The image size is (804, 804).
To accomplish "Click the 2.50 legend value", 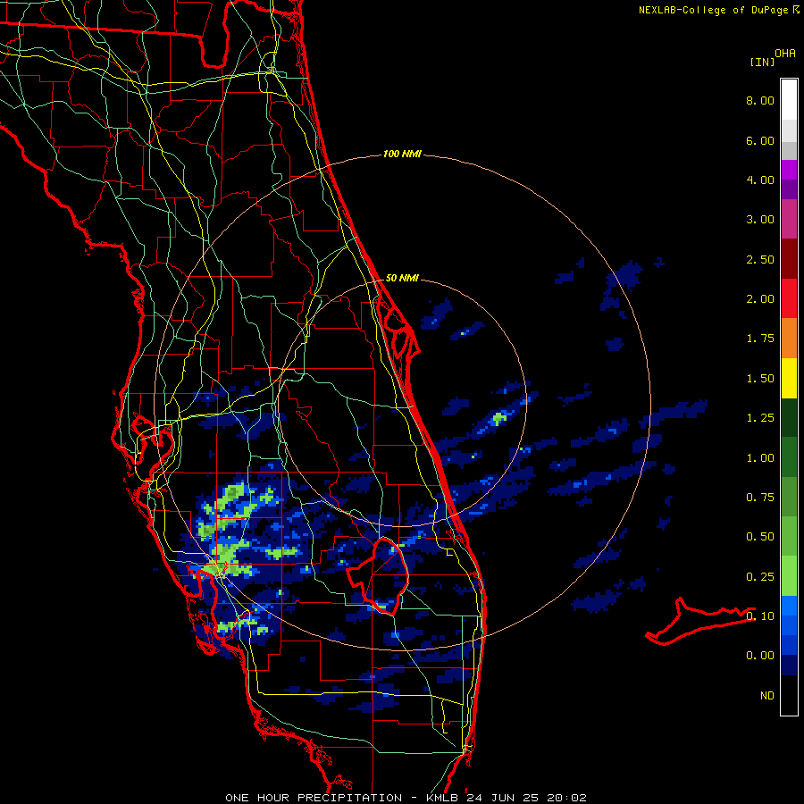I will [760, 259].
